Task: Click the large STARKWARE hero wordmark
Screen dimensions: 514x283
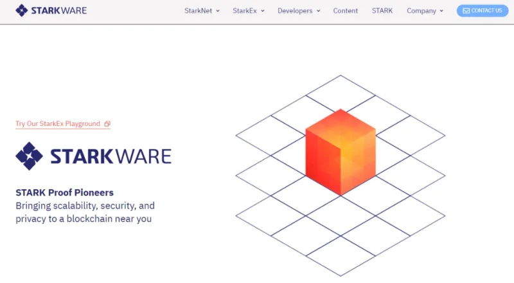Action: tap(111, 156)
